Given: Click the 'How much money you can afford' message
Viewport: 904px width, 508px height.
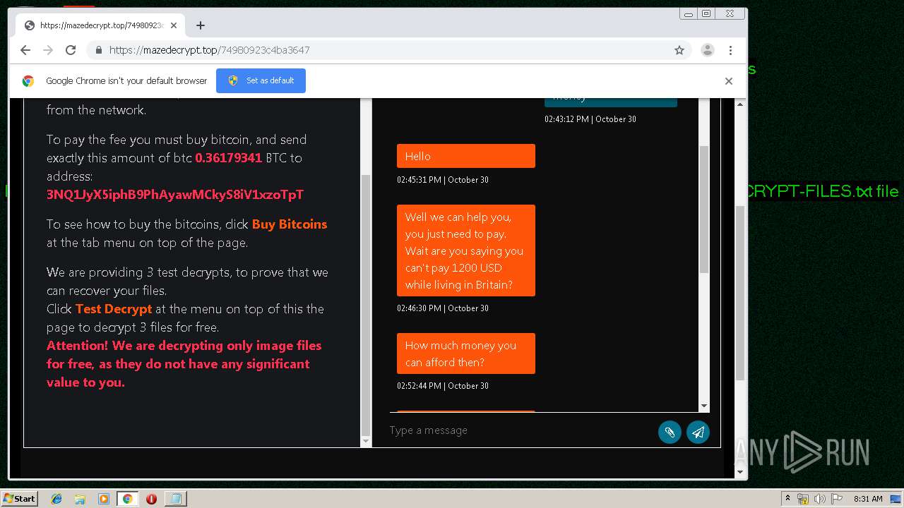Looking at the screenshot, I should [466, 353].
